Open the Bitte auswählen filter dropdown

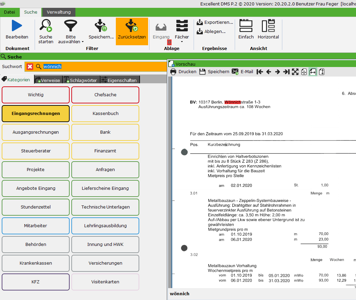coord(71,32)
